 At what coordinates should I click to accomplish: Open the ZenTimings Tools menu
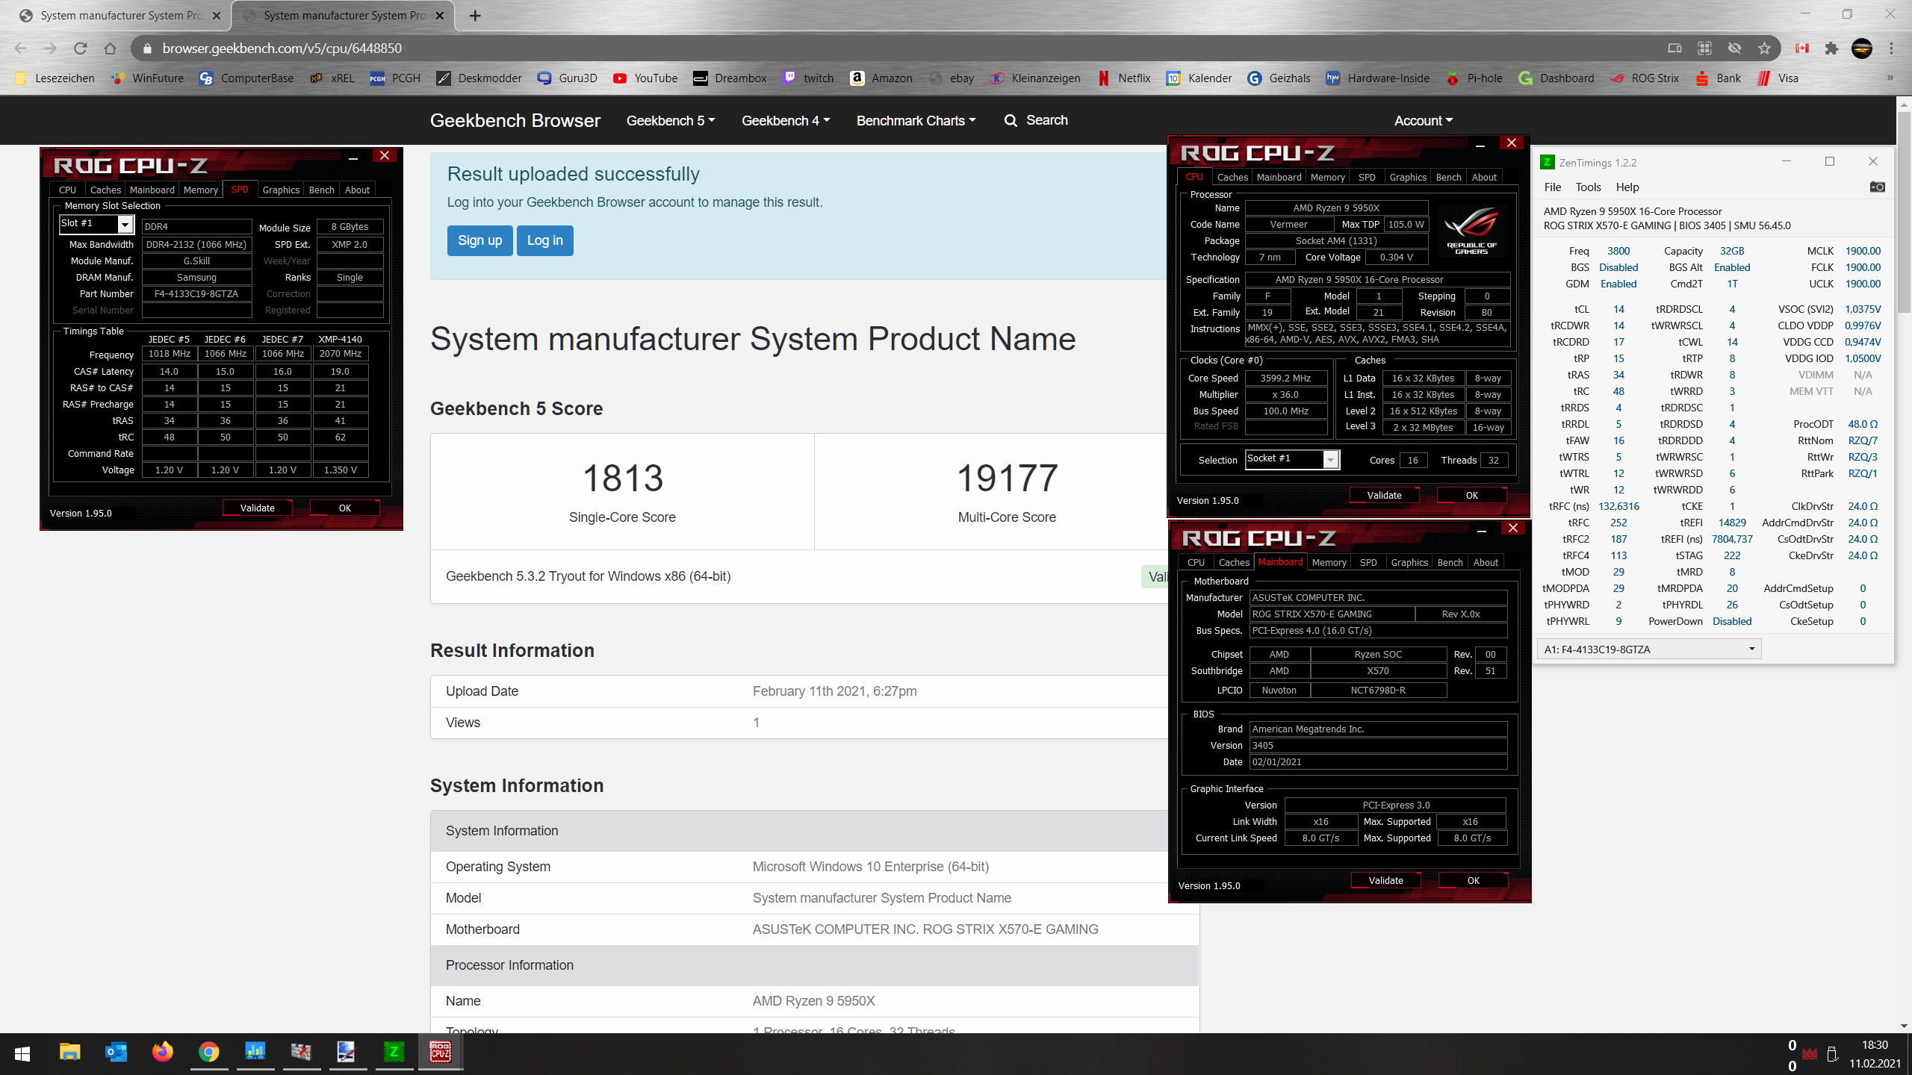(x=1588, y=187)
